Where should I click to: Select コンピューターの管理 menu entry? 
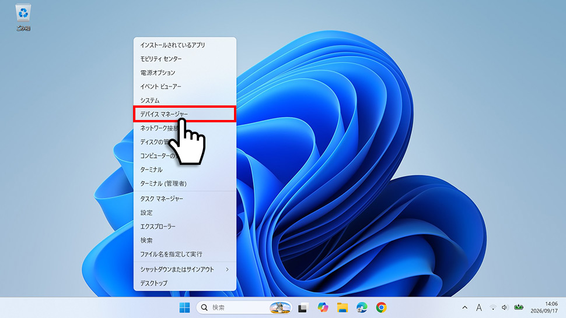pyautogui.click(x=185, y=156)
